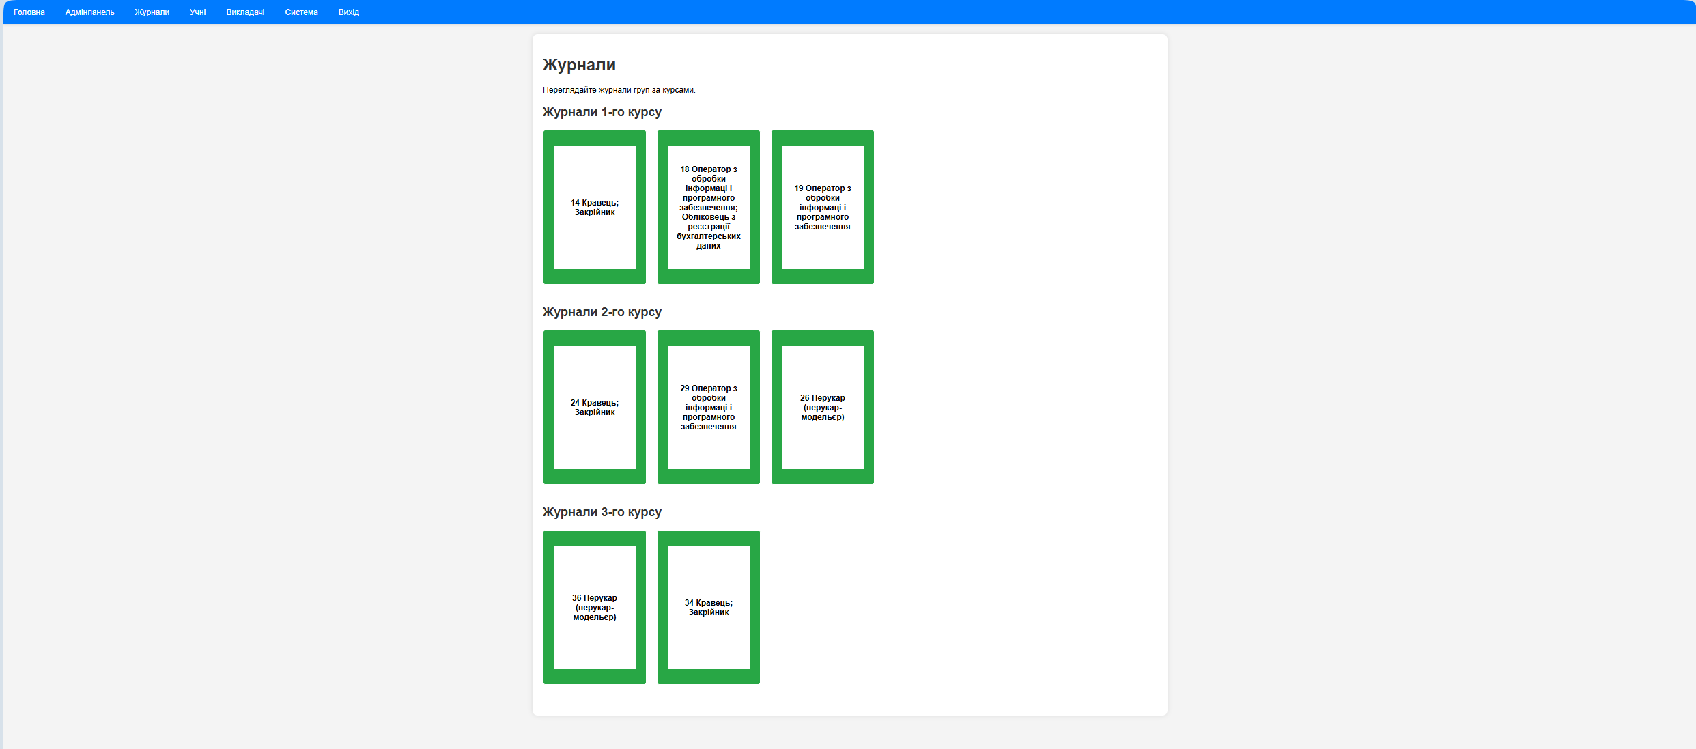Click the 29 Оператор journal card
This screenshot has width=1696, height=749.
pos(708,408)
